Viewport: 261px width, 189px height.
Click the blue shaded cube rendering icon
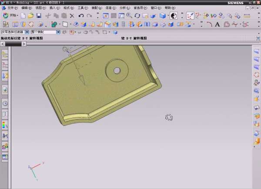tap(163, 16)
